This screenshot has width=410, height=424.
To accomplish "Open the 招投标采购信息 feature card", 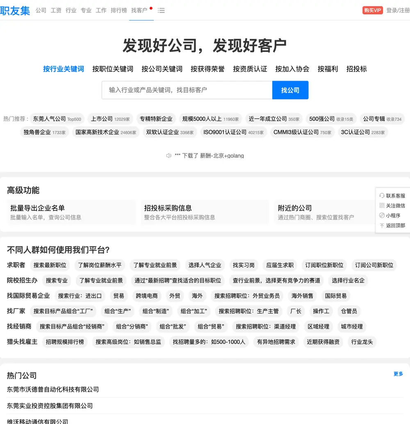I will coord(205,212).
